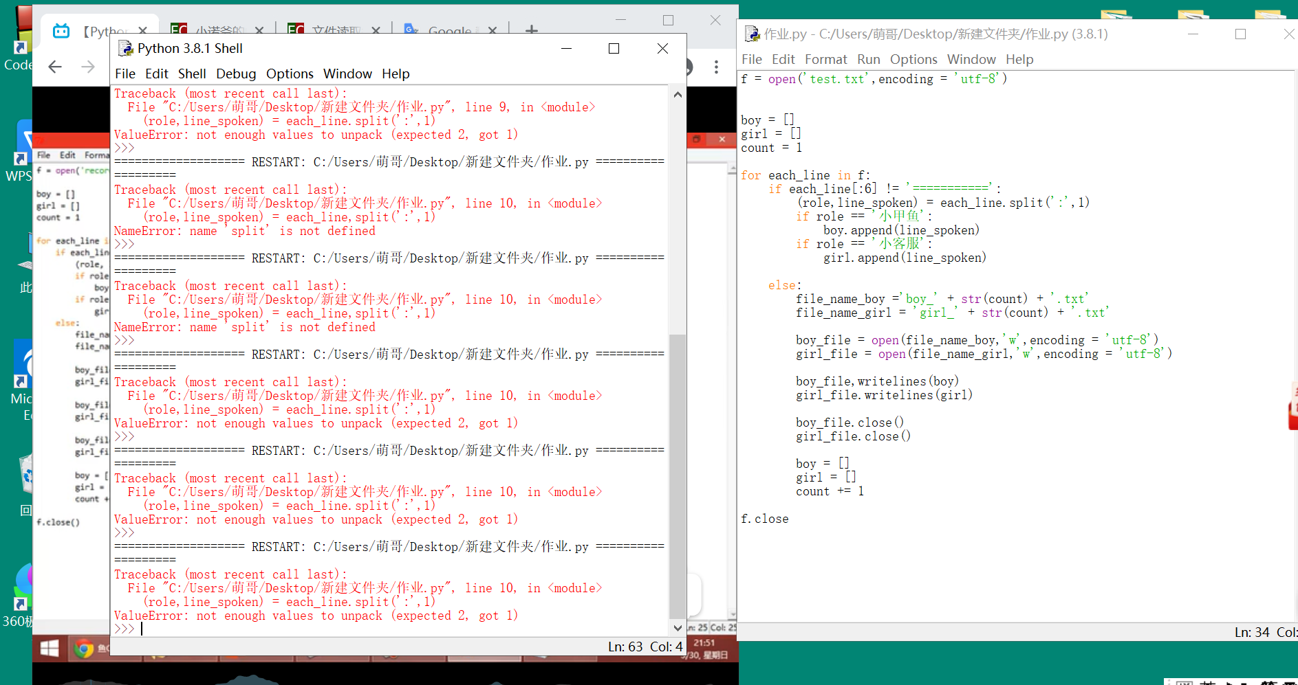The image size is (1298, 685).
Task: Click the 'else:' line in the editor
Action: [785, 285]
